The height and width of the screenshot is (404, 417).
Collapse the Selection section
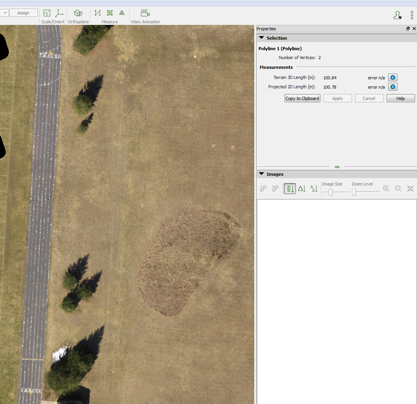(x=261, y=38)
